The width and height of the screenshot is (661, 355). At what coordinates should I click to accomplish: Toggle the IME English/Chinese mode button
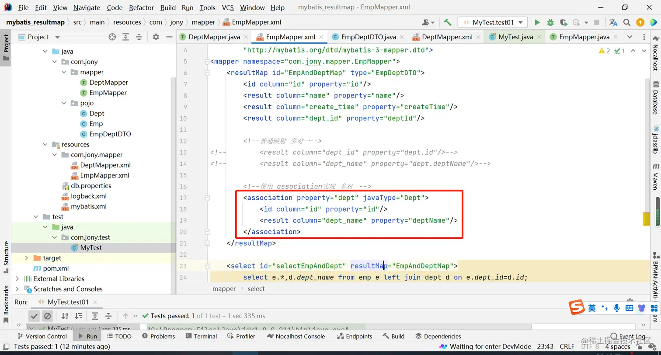592,308
